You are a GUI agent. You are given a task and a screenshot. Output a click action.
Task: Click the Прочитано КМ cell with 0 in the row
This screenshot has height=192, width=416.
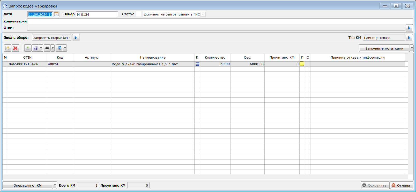282,64
